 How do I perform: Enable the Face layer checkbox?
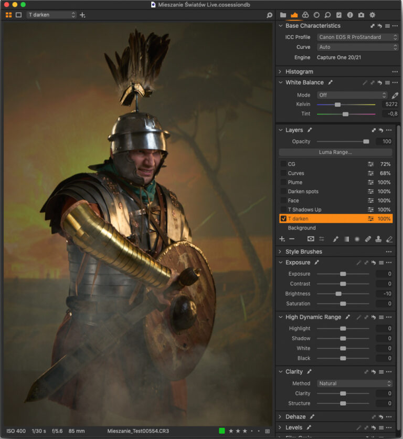coord(283,201)
